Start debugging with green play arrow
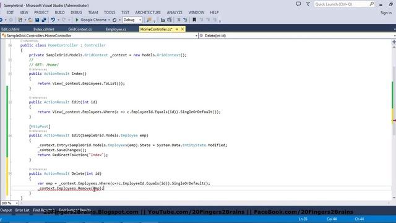Viewport: 396px width, 223px height. click(77, 20)
